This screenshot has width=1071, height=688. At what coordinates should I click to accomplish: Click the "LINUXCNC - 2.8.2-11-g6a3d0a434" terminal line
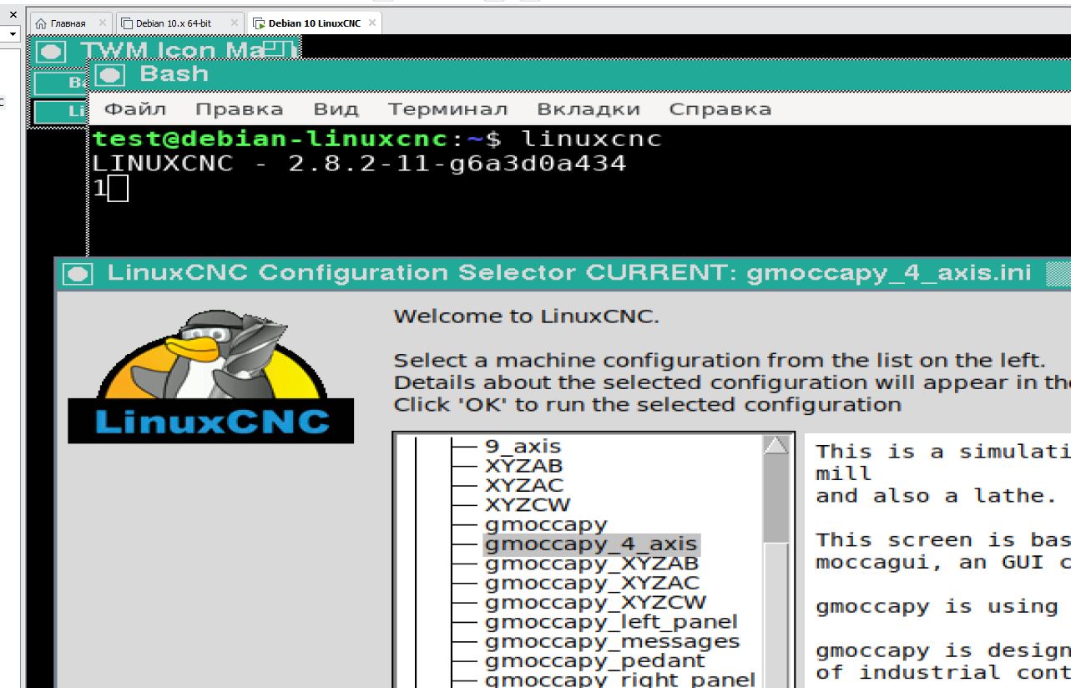point(359,164)
